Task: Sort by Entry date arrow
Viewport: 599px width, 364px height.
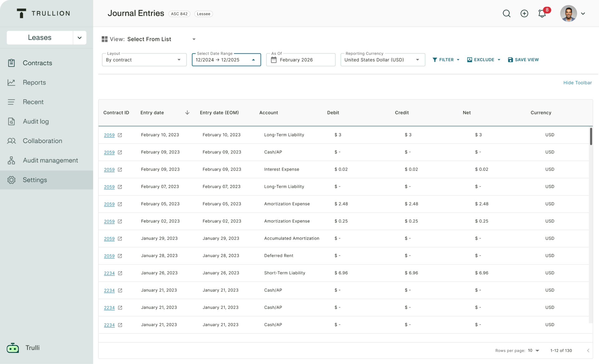Action: point(187,113)
